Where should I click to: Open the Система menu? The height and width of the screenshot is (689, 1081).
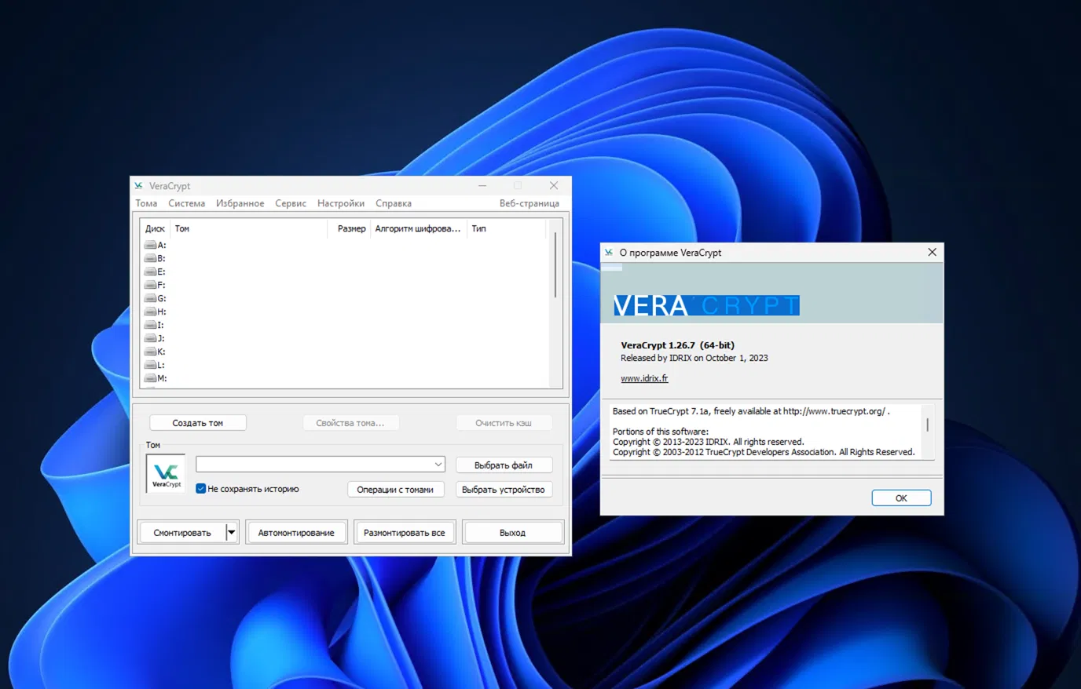pyautogui.click(x=186, y=204)
